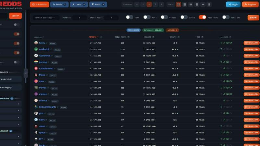
Task: Open the funny subreddit external link icon
Action: 46,43
